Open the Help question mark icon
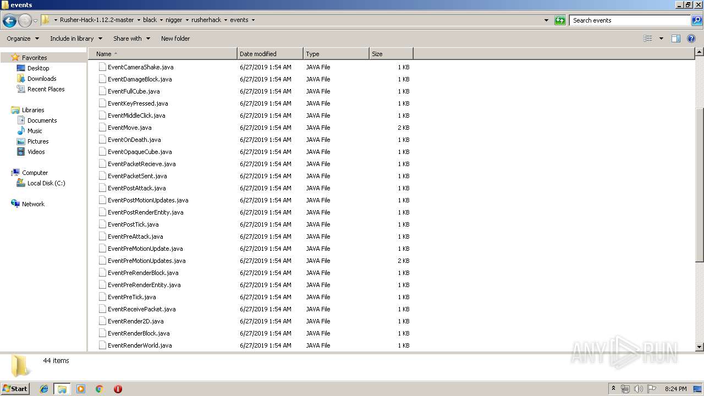Viewport: 704px width, 396px height. 692,38
